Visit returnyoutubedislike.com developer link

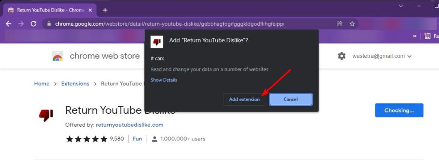[x=129, y=125]
